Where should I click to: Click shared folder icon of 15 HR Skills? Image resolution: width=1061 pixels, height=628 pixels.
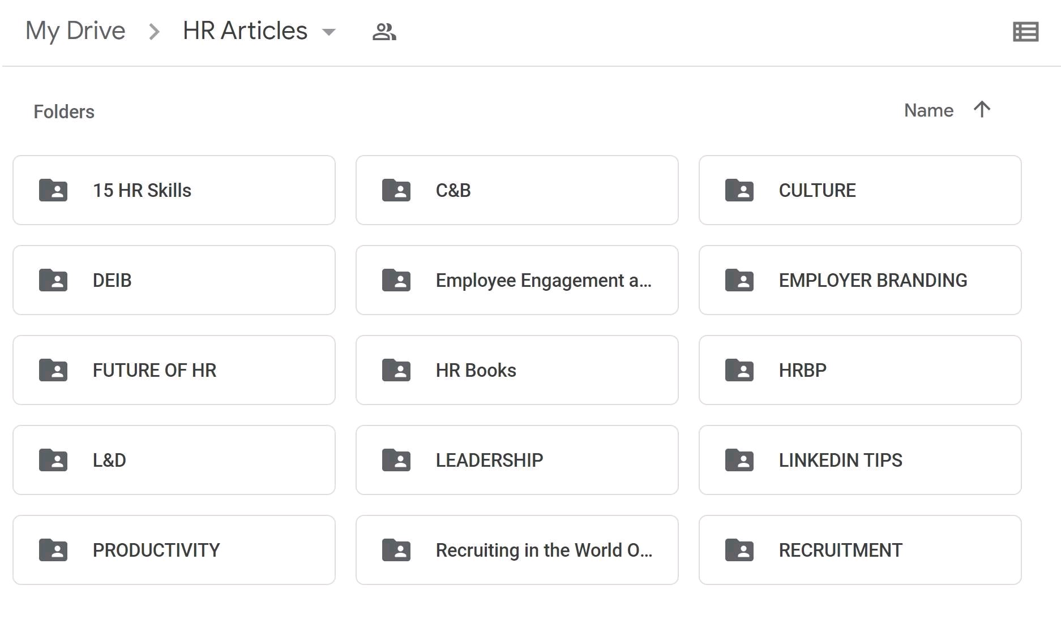[x=53, y=190]
